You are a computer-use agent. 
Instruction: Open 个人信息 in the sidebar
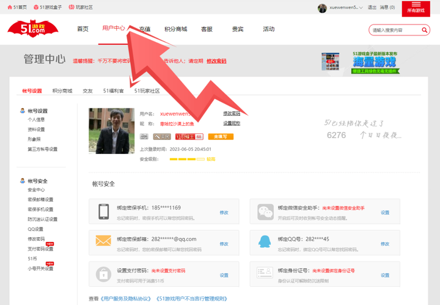(x=36, y=120)
